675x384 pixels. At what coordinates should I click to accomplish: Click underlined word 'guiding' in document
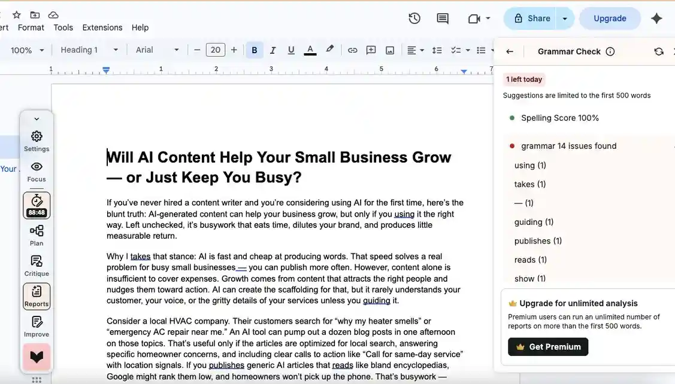(377, 301)
